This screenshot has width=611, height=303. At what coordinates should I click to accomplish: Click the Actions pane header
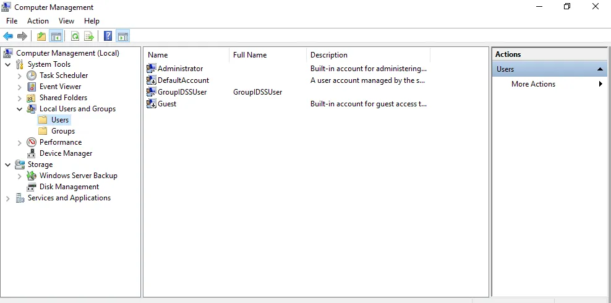[x=549, y=54]
